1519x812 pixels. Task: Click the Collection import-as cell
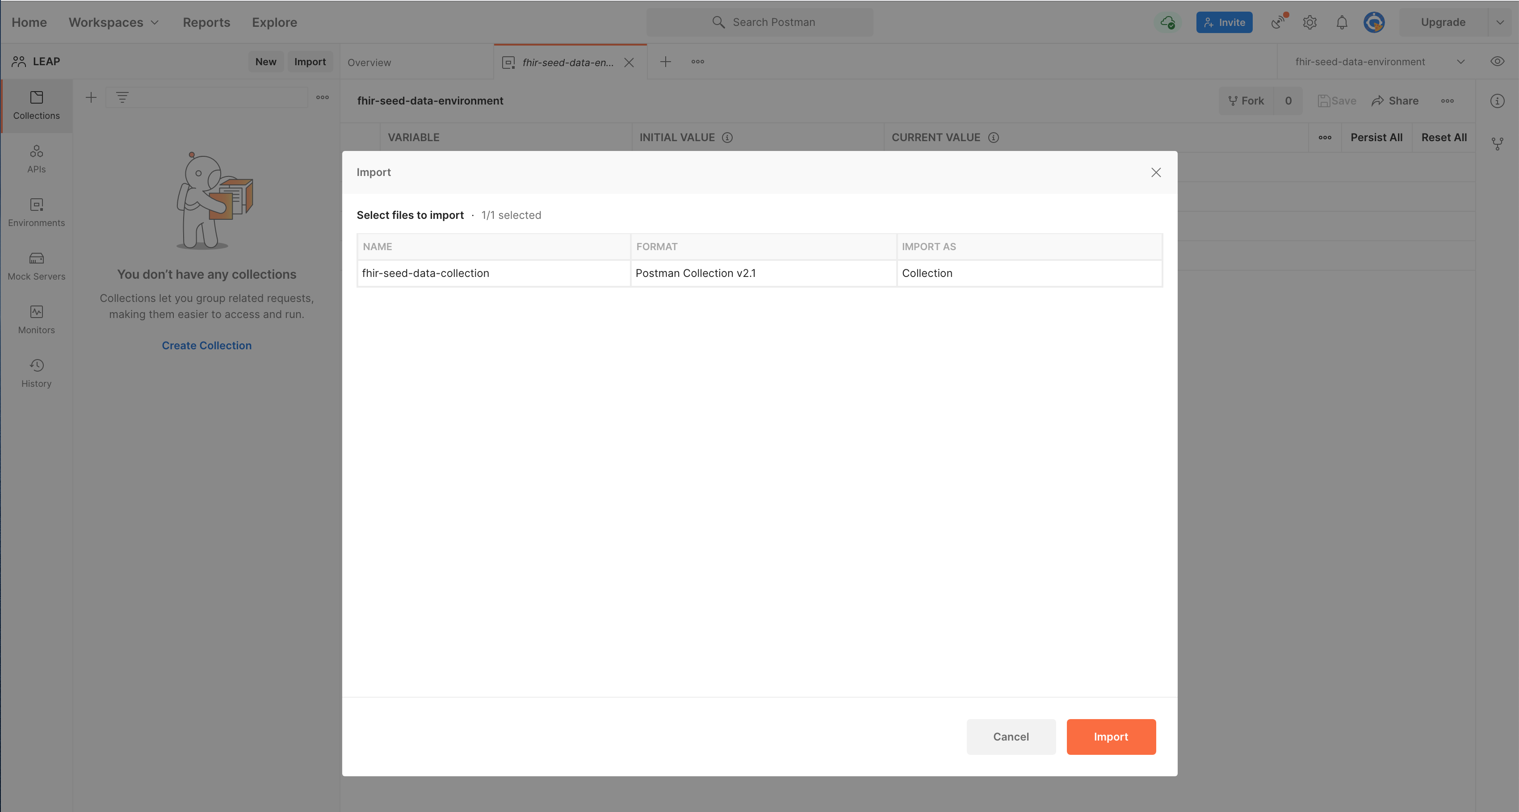1029,273
